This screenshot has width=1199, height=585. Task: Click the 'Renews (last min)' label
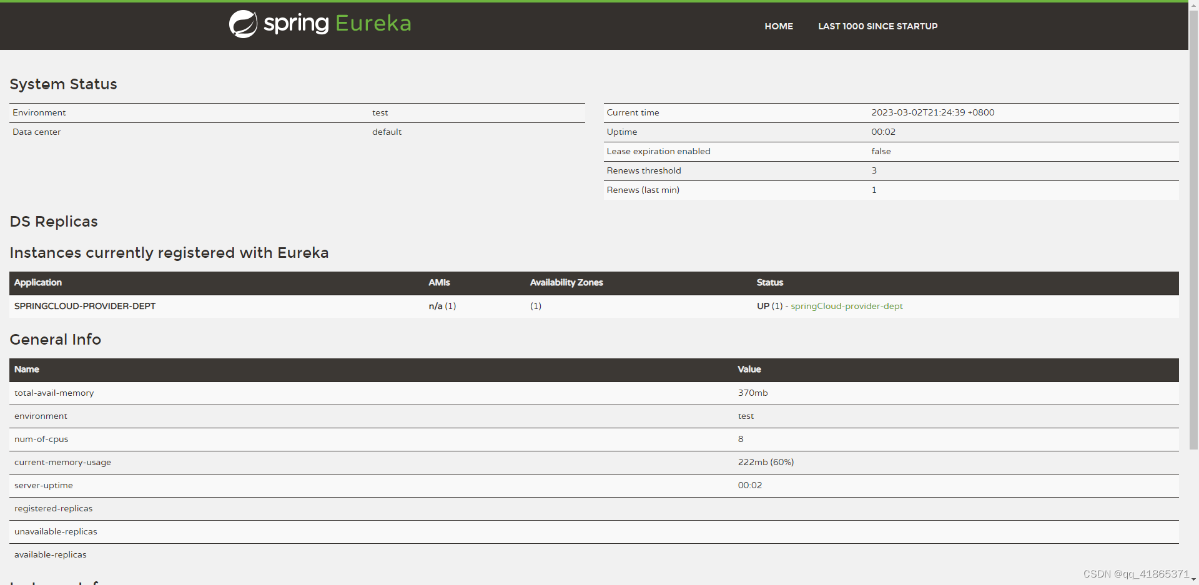643,190
